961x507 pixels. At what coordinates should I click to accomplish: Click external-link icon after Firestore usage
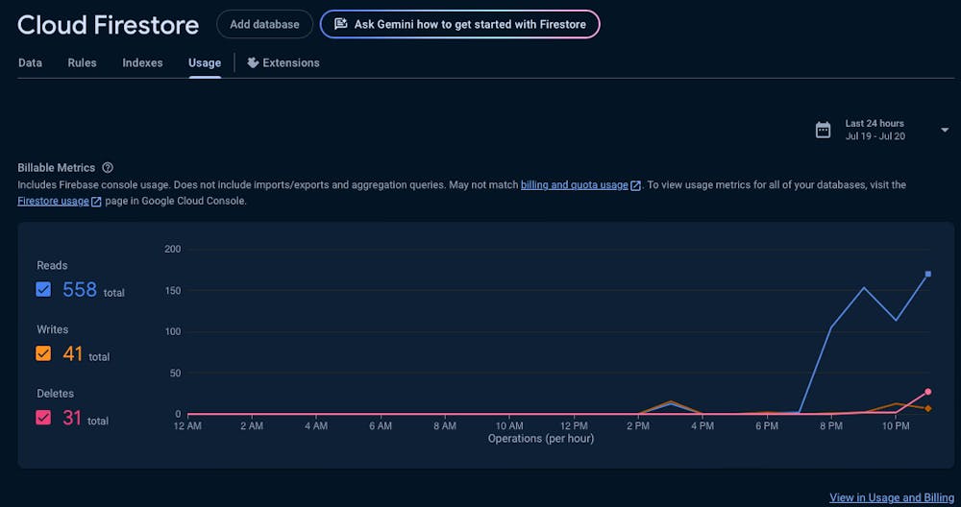(96, 202)
